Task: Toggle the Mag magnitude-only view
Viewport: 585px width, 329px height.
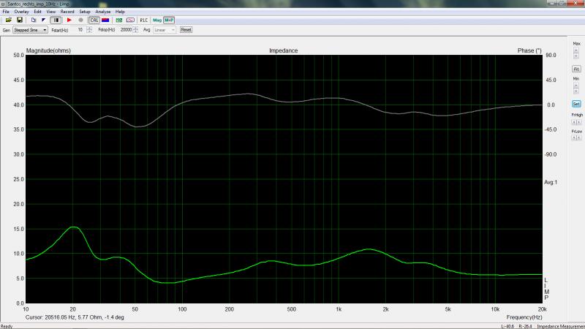Action: click(x=156, y=20)
